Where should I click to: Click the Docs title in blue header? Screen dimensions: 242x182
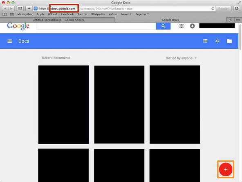click(24, 41)
